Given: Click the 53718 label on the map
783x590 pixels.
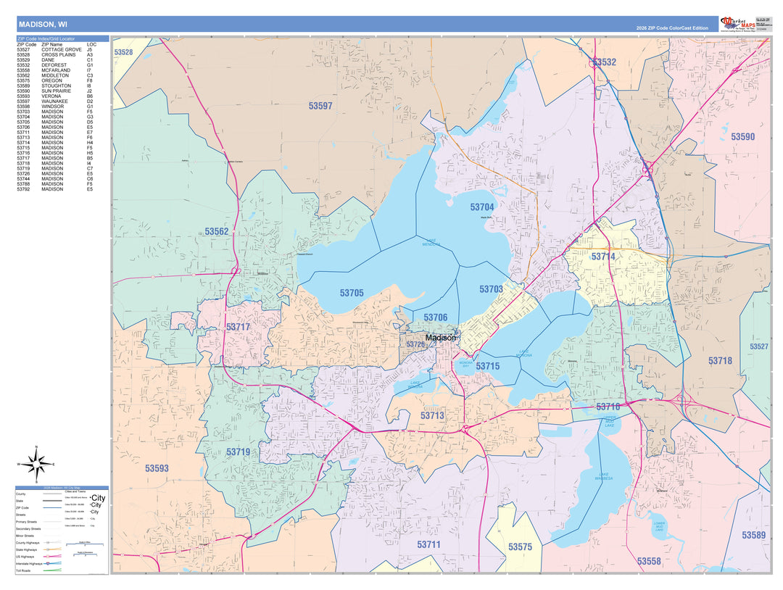Looking at the screenshot, I should (720, 361).
